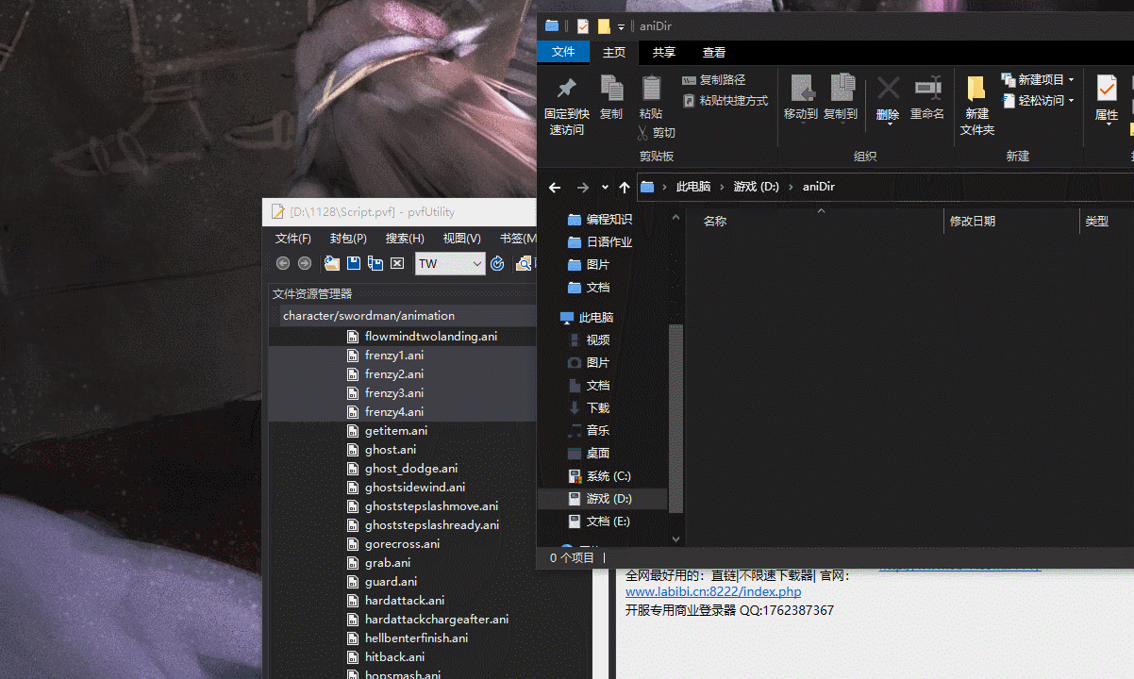This screenshot has width=1134, height=679.
Task: Select ghost_dodge.ani in the file list
Action: click(x=410, y=469)
